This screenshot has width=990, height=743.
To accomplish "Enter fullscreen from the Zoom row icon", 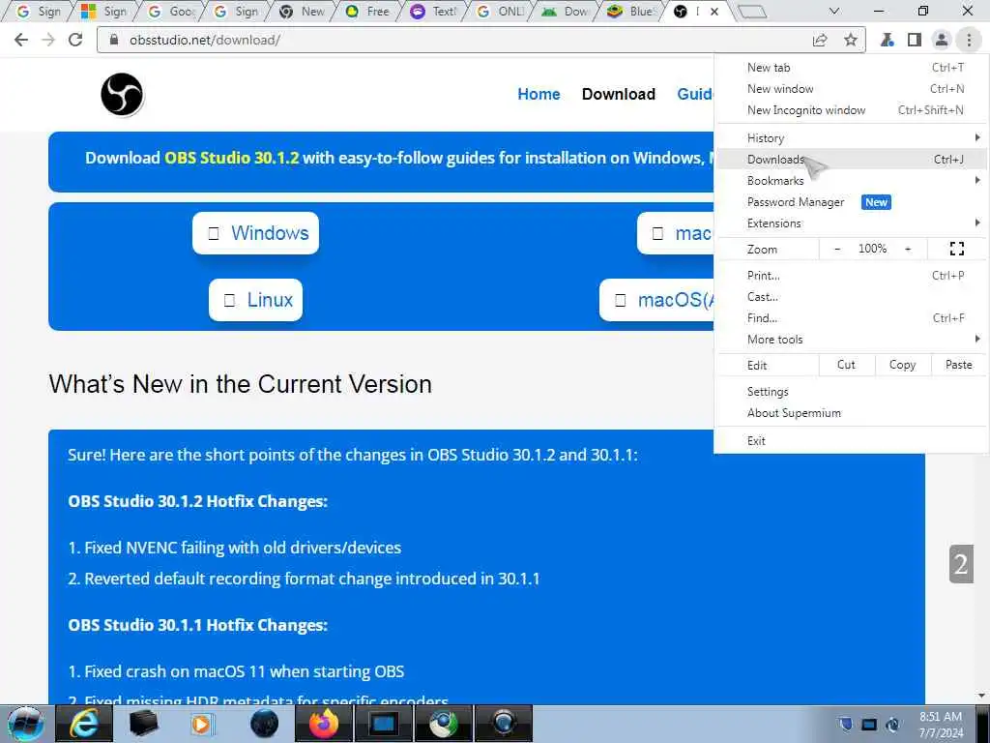I will point(956,249).
